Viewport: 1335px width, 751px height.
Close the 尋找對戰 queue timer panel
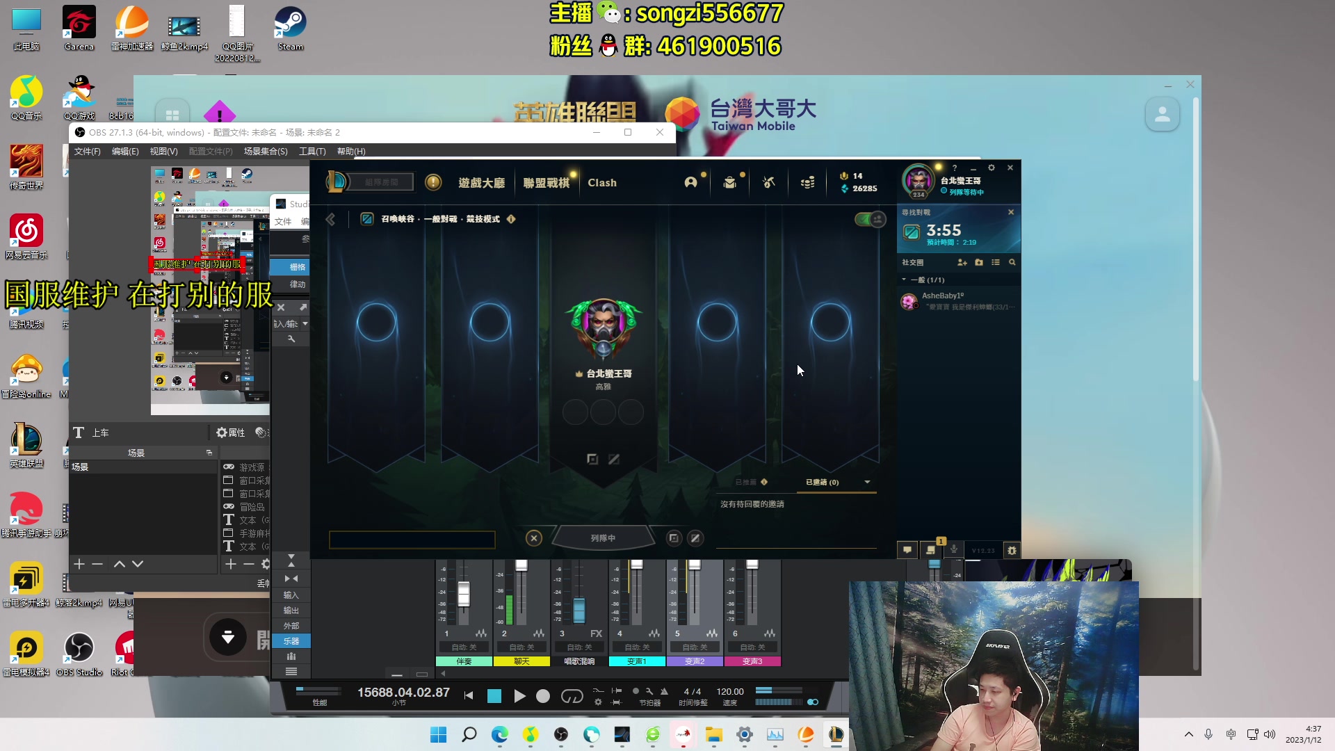(x=1011, y=212)
